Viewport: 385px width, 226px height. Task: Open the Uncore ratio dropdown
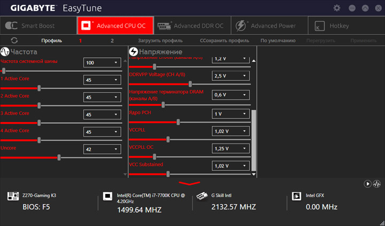tap(102, 149)
